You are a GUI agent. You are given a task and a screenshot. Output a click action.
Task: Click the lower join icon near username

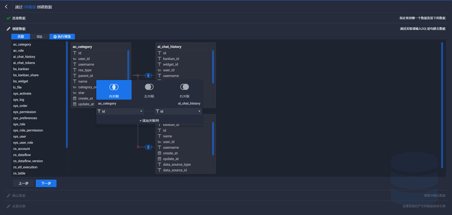148,147
